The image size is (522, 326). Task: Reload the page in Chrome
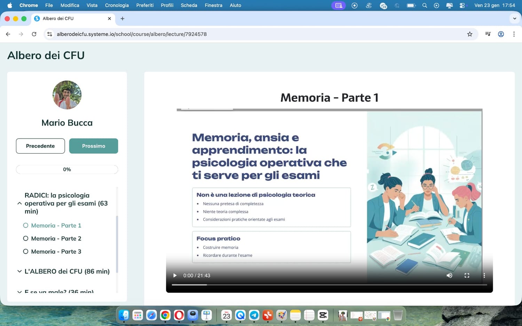pos(34,34)
